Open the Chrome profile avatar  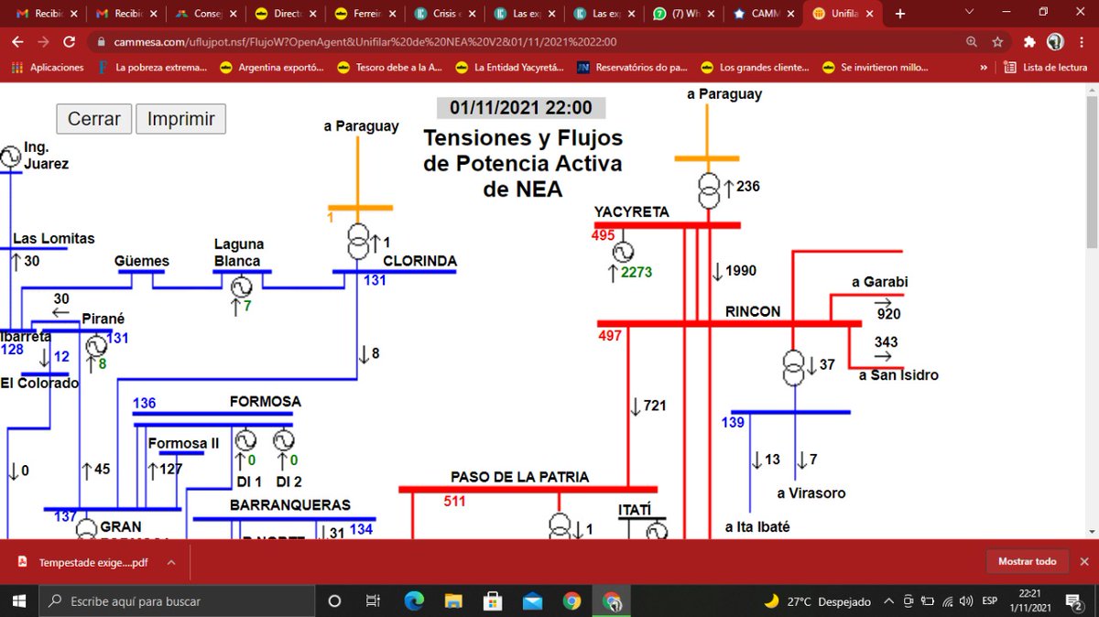[x=1055, y=42]
